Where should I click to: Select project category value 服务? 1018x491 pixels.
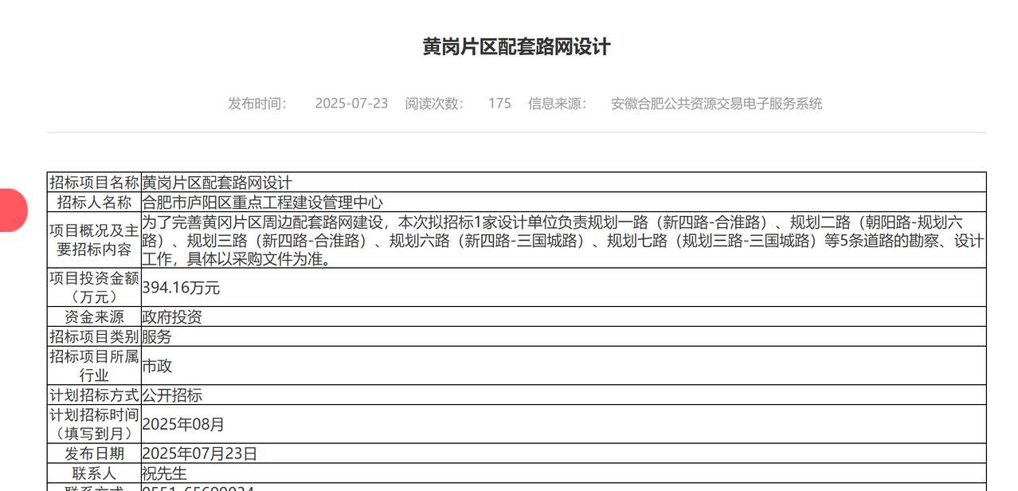tap(157, 336)
